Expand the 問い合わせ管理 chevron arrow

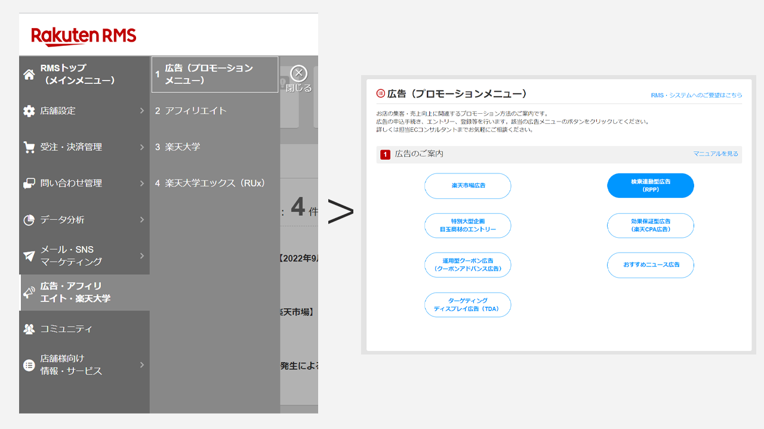click(142, 184)
